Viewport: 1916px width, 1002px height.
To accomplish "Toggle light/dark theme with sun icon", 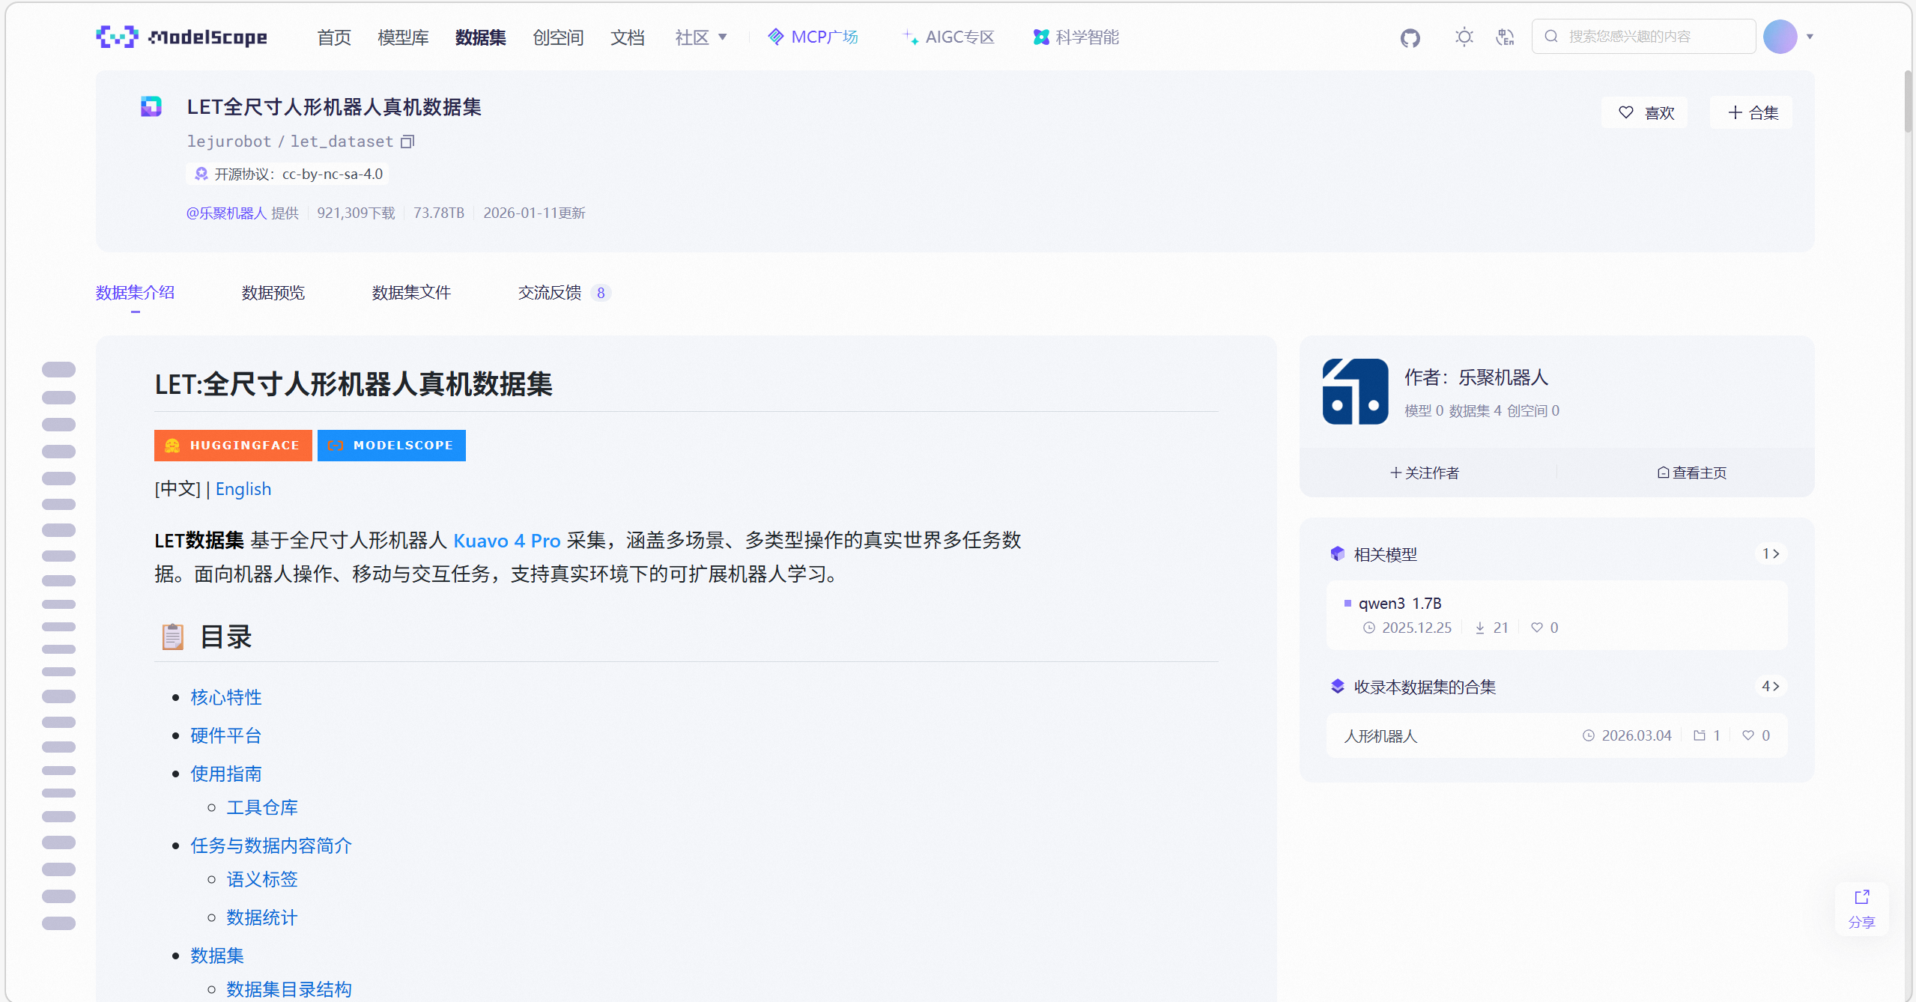I will [1463, 36].
